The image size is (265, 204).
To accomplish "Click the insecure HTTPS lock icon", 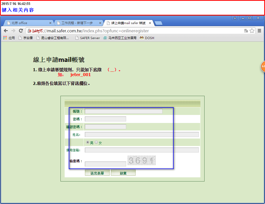I will tap(30, 31).
